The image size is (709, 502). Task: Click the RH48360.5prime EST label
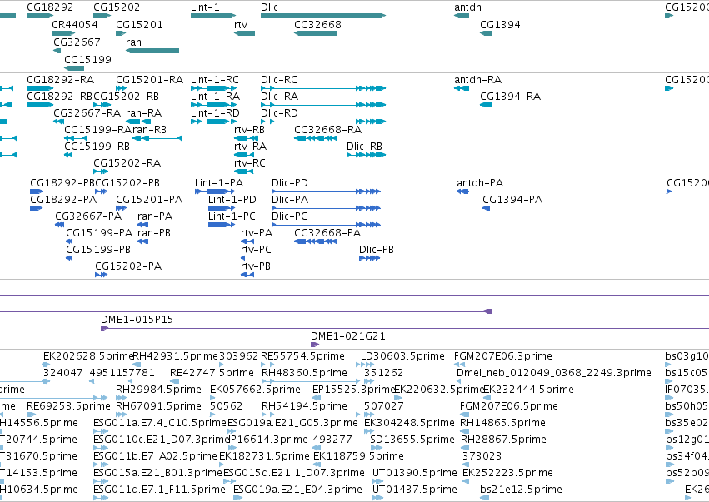[304, 373]
